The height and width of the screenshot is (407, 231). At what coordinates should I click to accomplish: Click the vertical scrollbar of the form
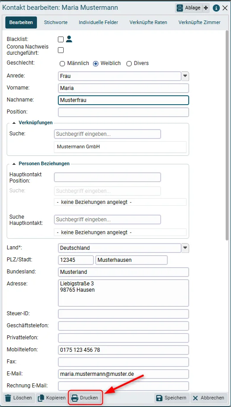coord(227,136)
